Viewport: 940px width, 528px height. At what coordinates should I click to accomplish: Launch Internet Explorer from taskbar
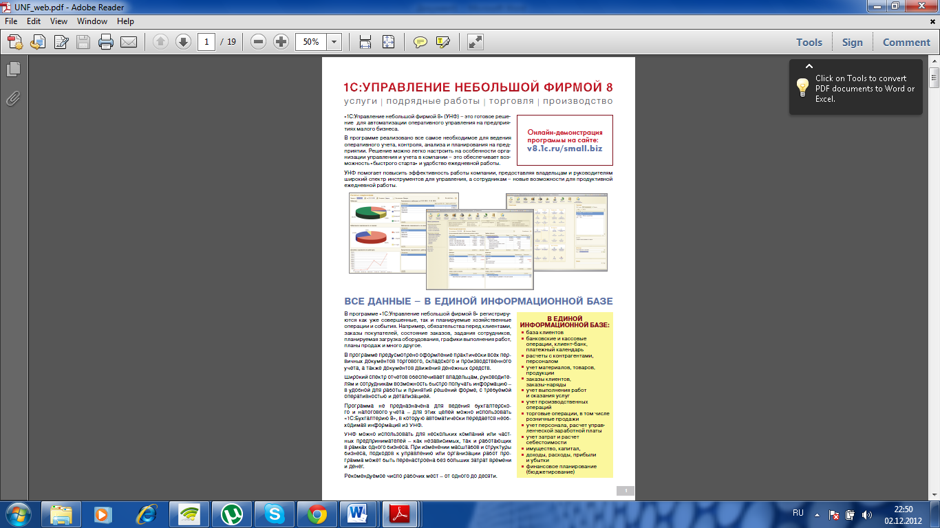tap(147, 514)
